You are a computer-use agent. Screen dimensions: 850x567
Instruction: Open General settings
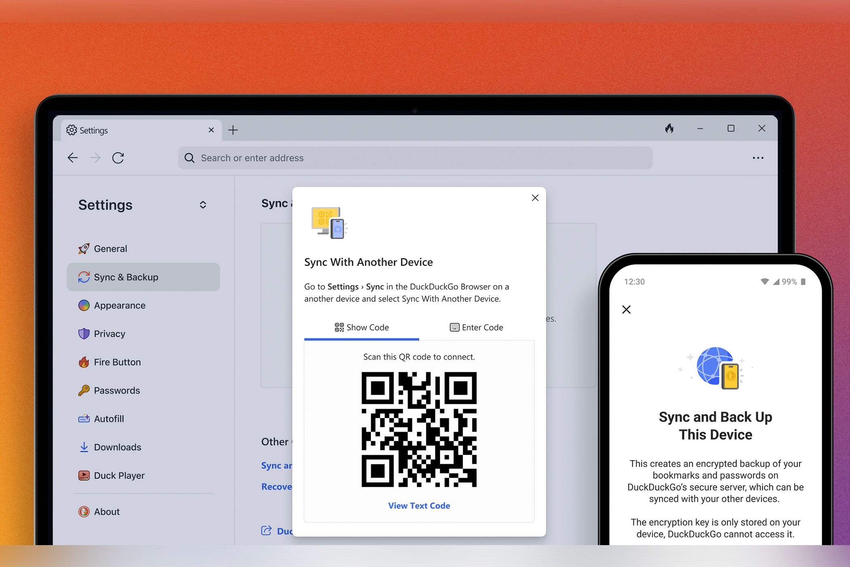(x=143, y=249)
